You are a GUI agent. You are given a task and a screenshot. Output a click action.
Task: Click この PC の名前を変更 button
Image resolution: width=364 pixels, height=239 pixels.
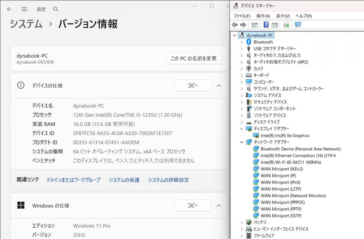pos(194,58)
